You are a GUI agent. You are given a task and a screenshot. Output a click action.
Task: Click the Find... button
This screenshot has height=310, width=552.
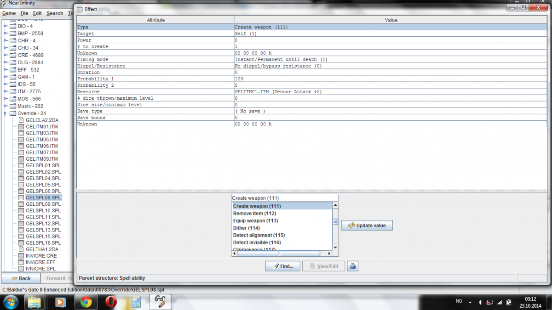tap(282, 266)
